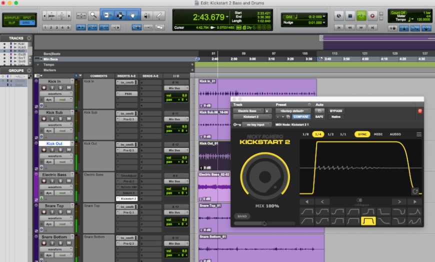Select the Trim tool
Viewport: 435px width, 262px height.
[107, 15]
